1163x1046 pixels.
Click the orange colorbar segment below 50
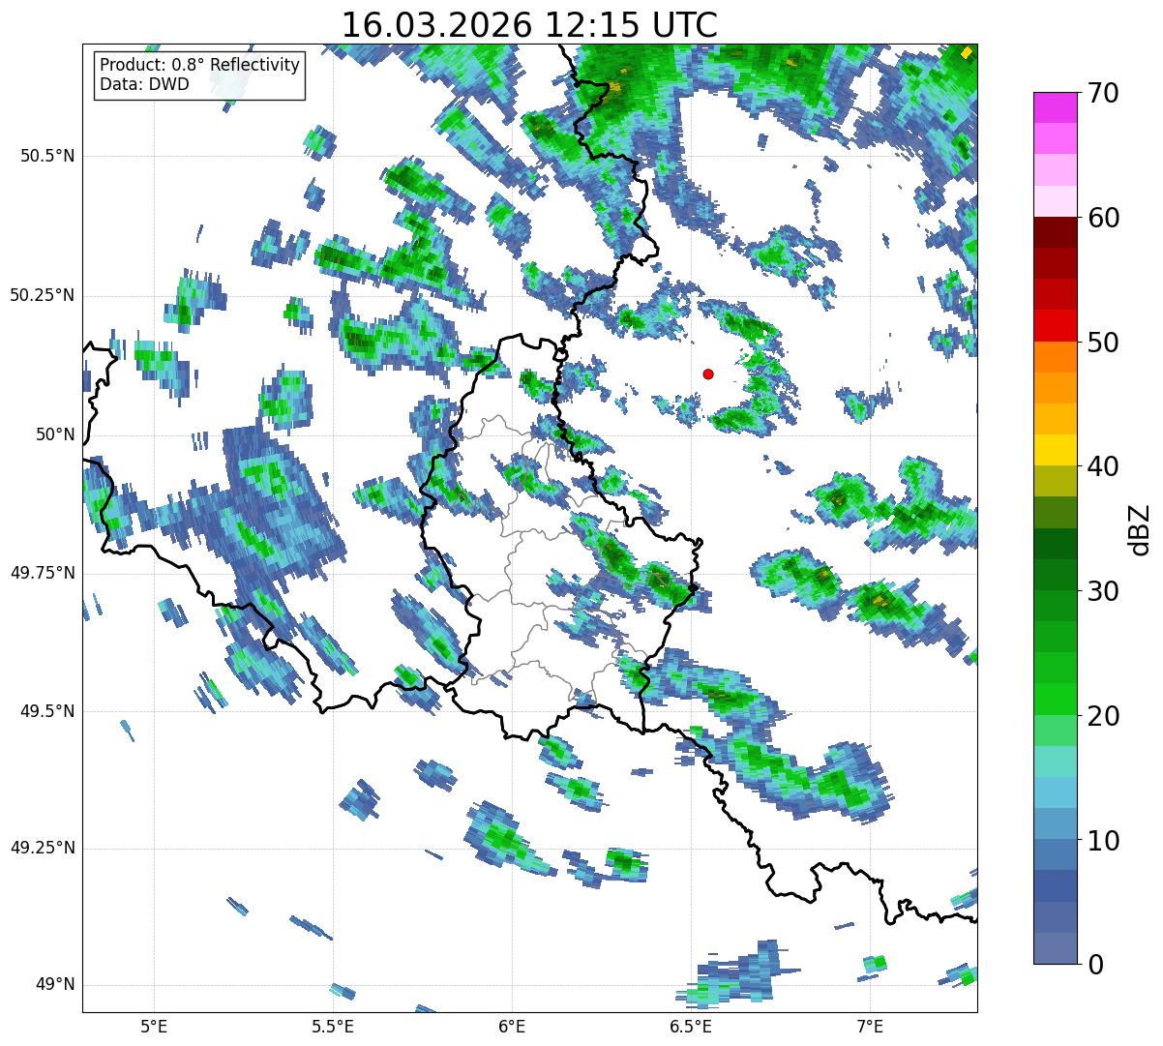click(1054, 357)
